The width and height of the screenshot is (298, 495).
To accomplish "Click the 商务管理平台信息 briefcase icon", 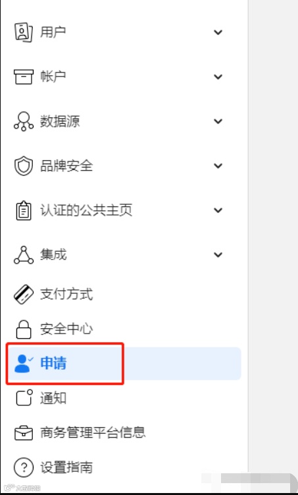I will click(x=23, y=433).
